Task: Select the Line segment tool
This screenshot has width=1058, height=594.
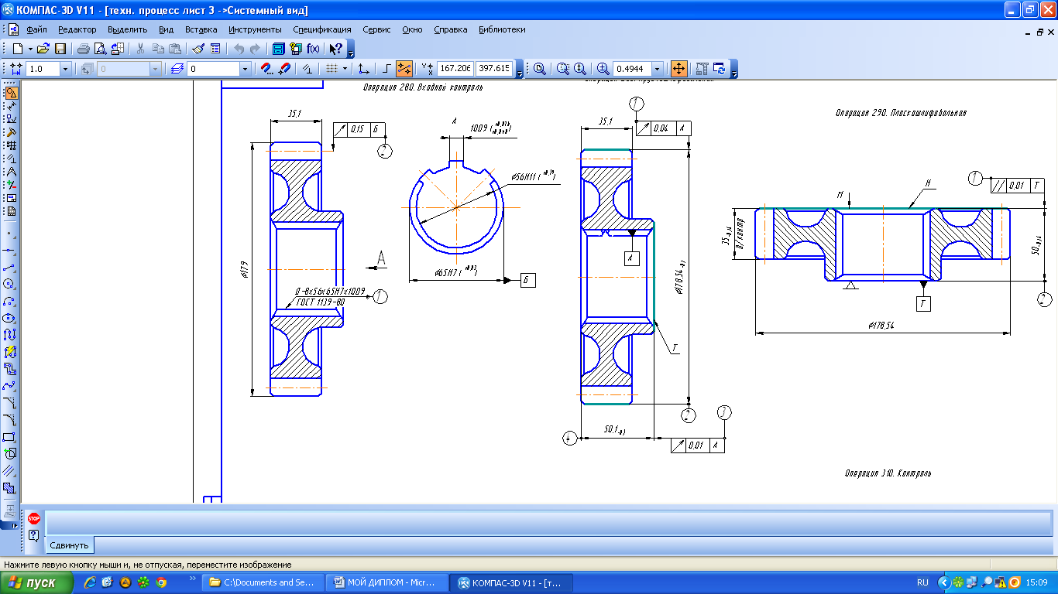Action: point(10,267)
